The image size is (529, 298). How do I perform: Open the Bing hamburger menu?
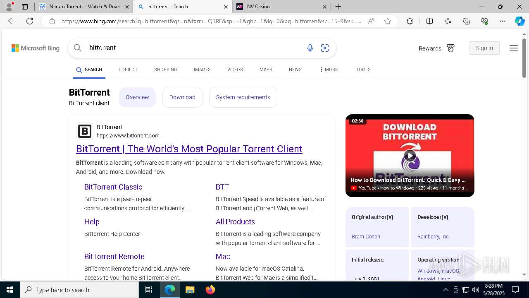click(x=514, y=48)
